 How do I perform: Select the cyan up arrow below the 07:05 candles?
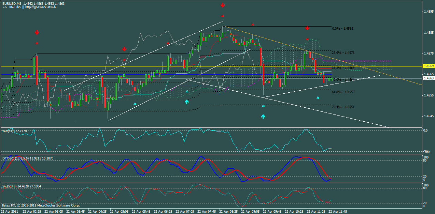(x=186, y=102)
